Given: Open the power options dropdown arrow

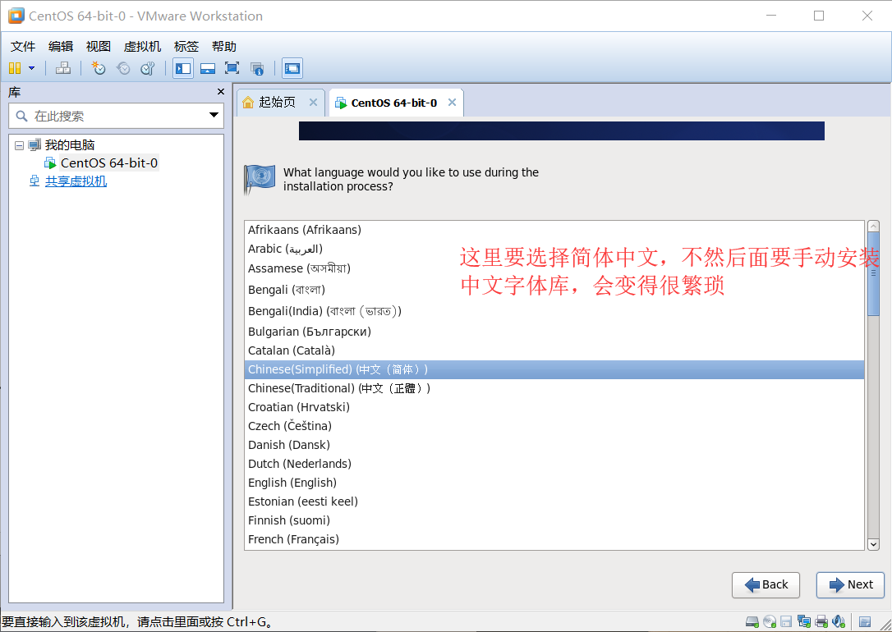Looking at the screenshot, I should coord(32,68).
